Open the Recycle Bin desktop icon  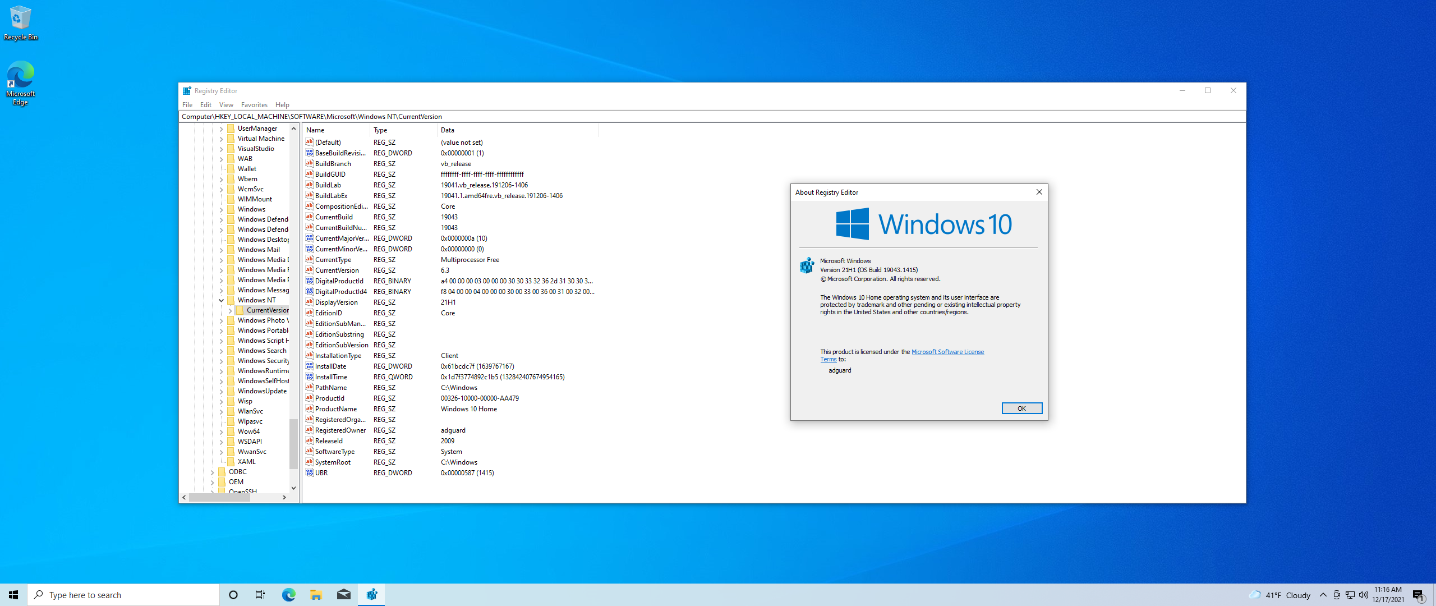point(20,22)
